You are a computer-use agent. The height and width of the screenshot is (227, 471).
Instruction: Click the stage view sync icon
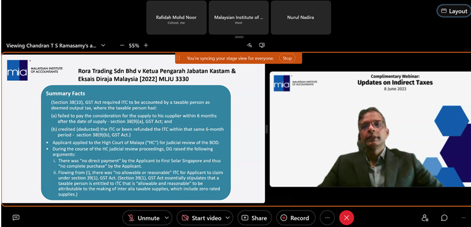click(x=262, y=45)
